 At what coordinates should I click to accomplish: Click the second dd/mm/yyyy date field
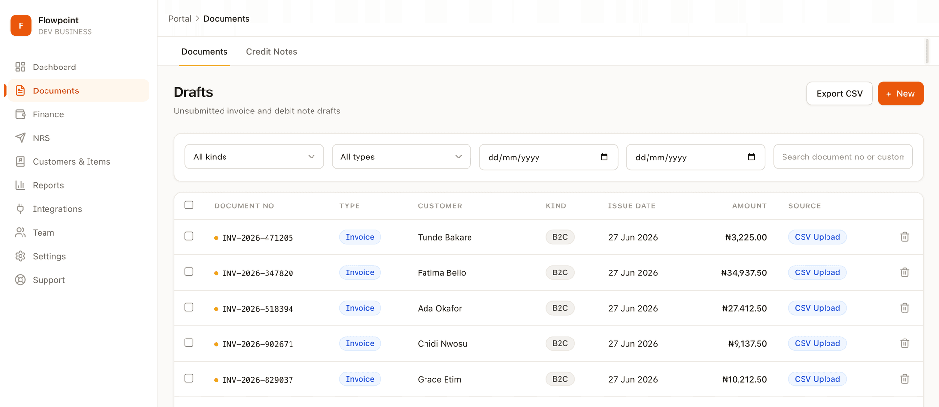point(696,157)
